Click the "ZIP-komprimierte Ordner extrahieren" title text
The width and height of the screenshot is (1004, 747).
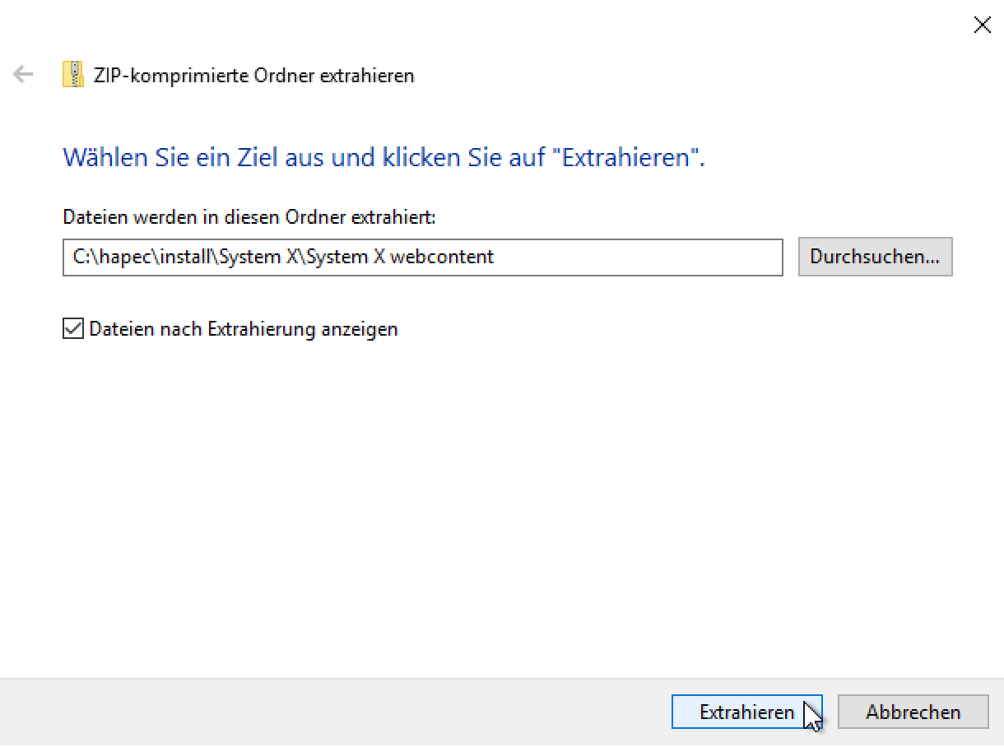254,77
